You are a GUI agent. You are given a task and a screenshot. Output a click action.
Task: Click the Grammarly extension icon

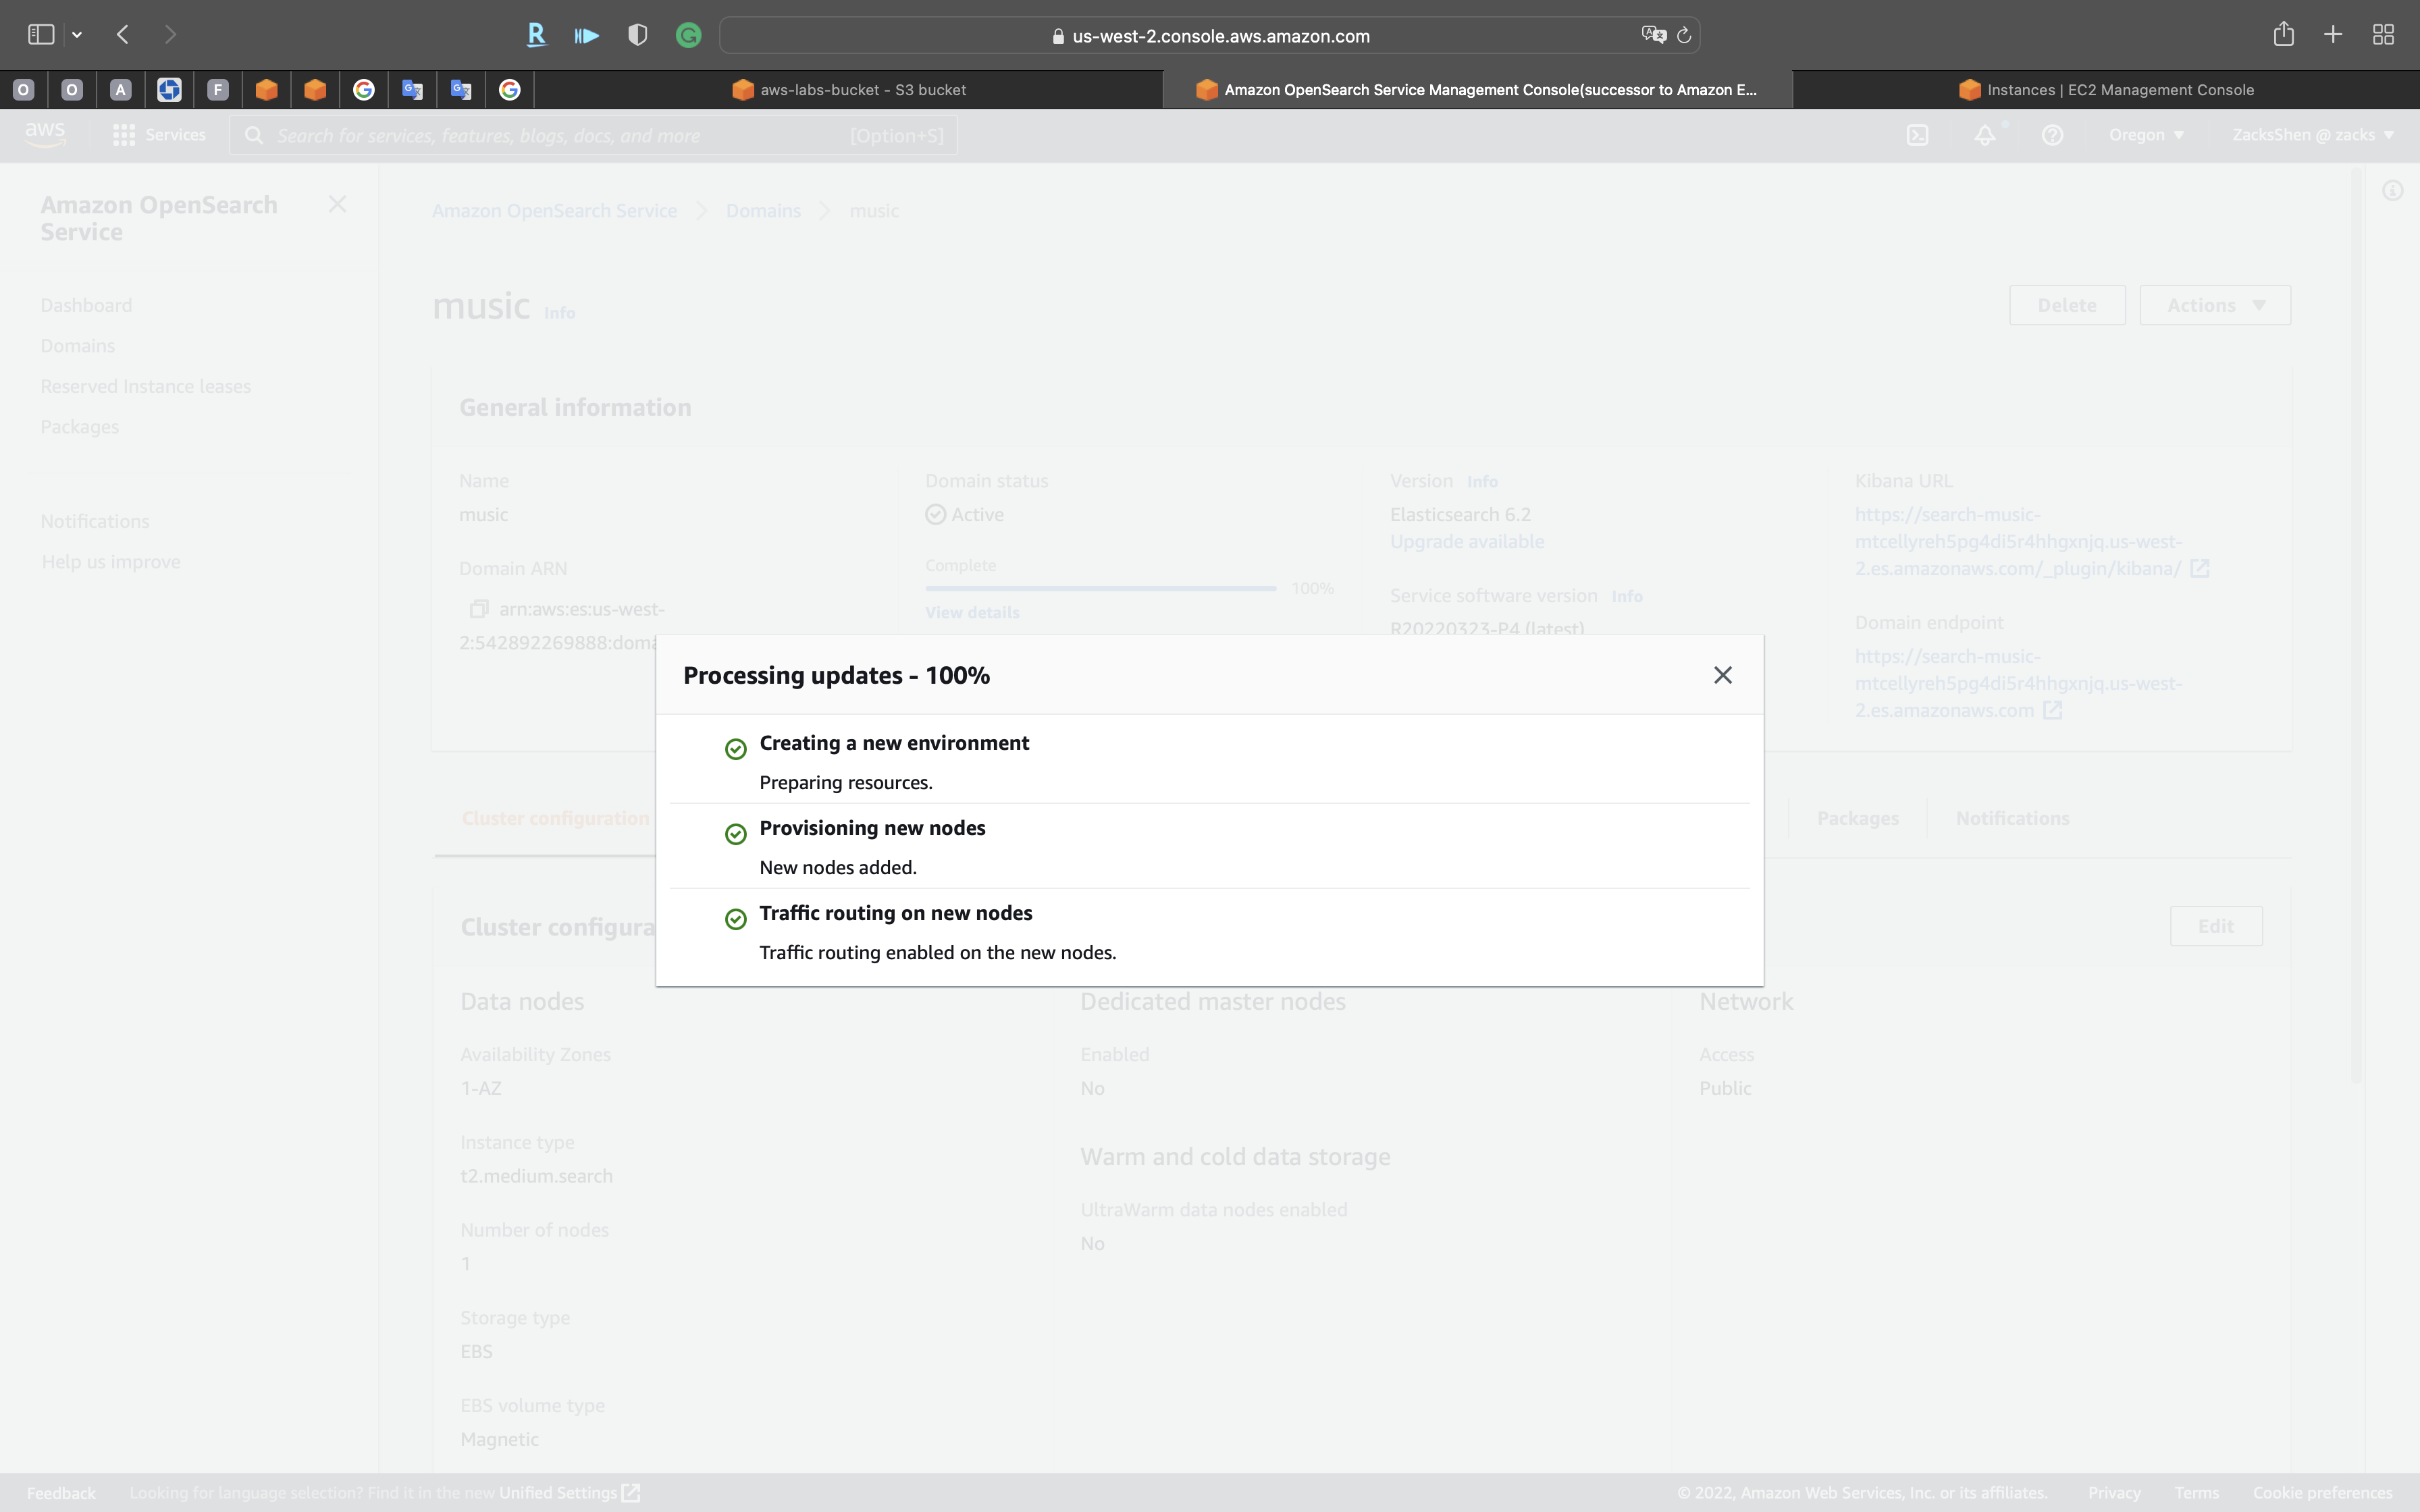click(688, 36)
